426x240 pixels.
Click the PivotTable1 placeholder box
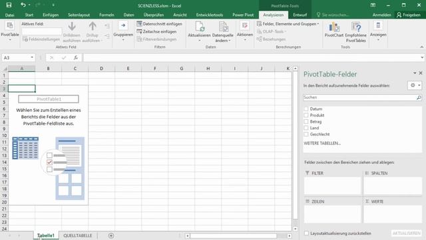point(49,99)
